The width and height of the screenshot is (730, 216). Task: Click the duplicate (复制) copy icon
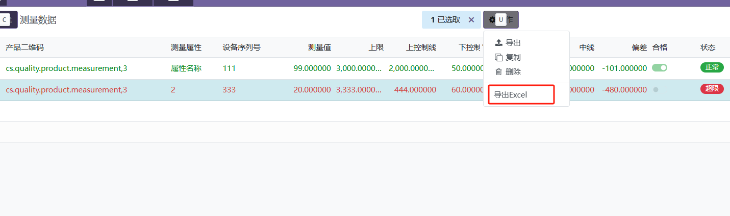point(499,58)
